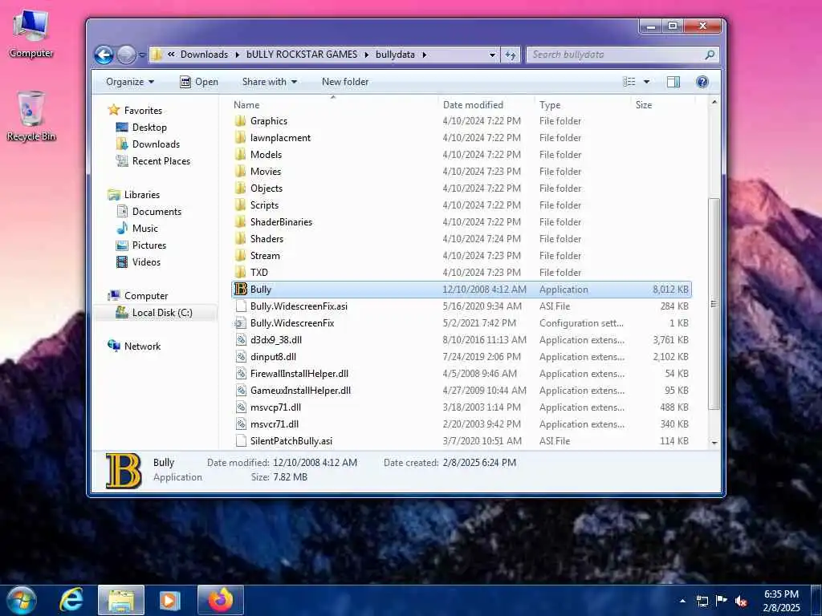Viewport: 822px width, 616px height.
Task: Click the volume speaker tray icon
Action: (741, 602)
